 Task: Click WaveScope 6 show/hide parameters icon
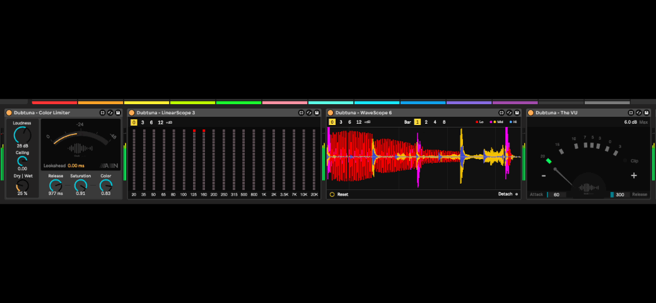(501, 112)
